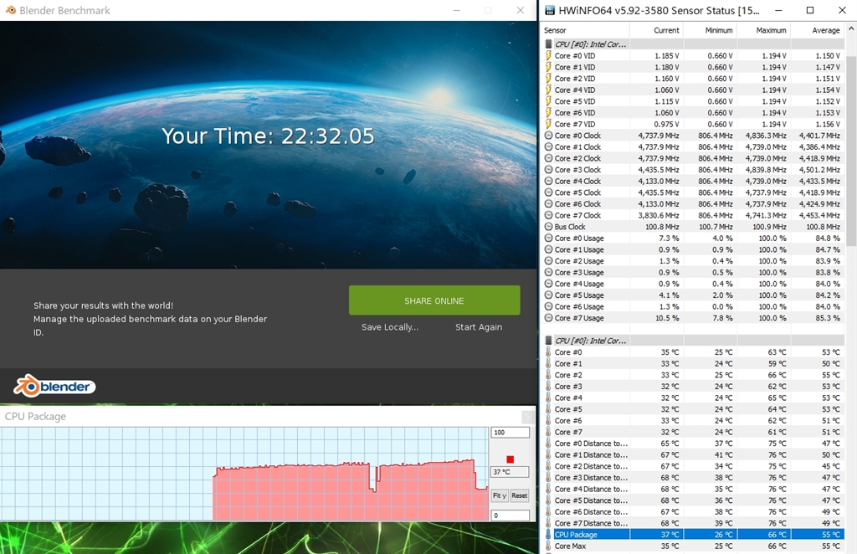Screen dimensions: 857x554
Task: Select the Core #5 Usage row
Action: tap(693, 295)
